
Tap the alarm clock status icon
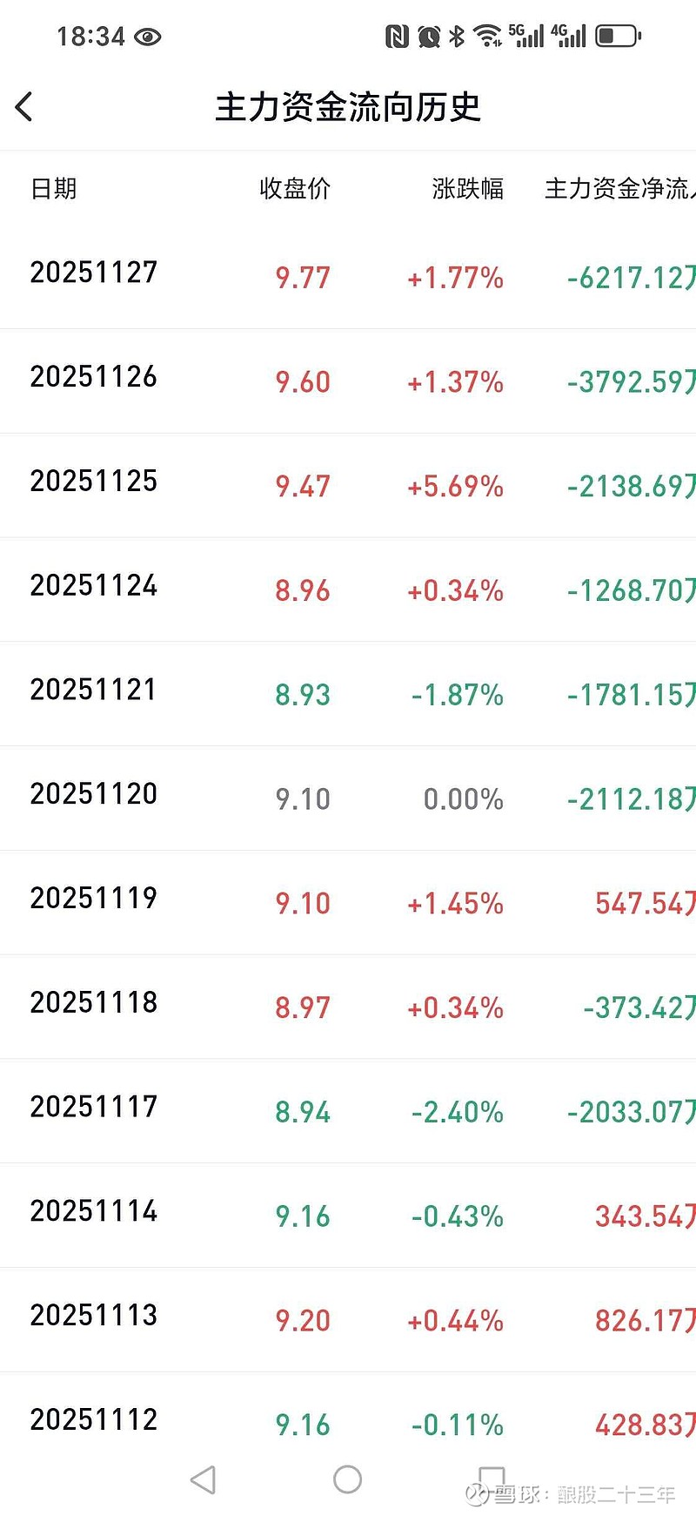pos(428,36)
